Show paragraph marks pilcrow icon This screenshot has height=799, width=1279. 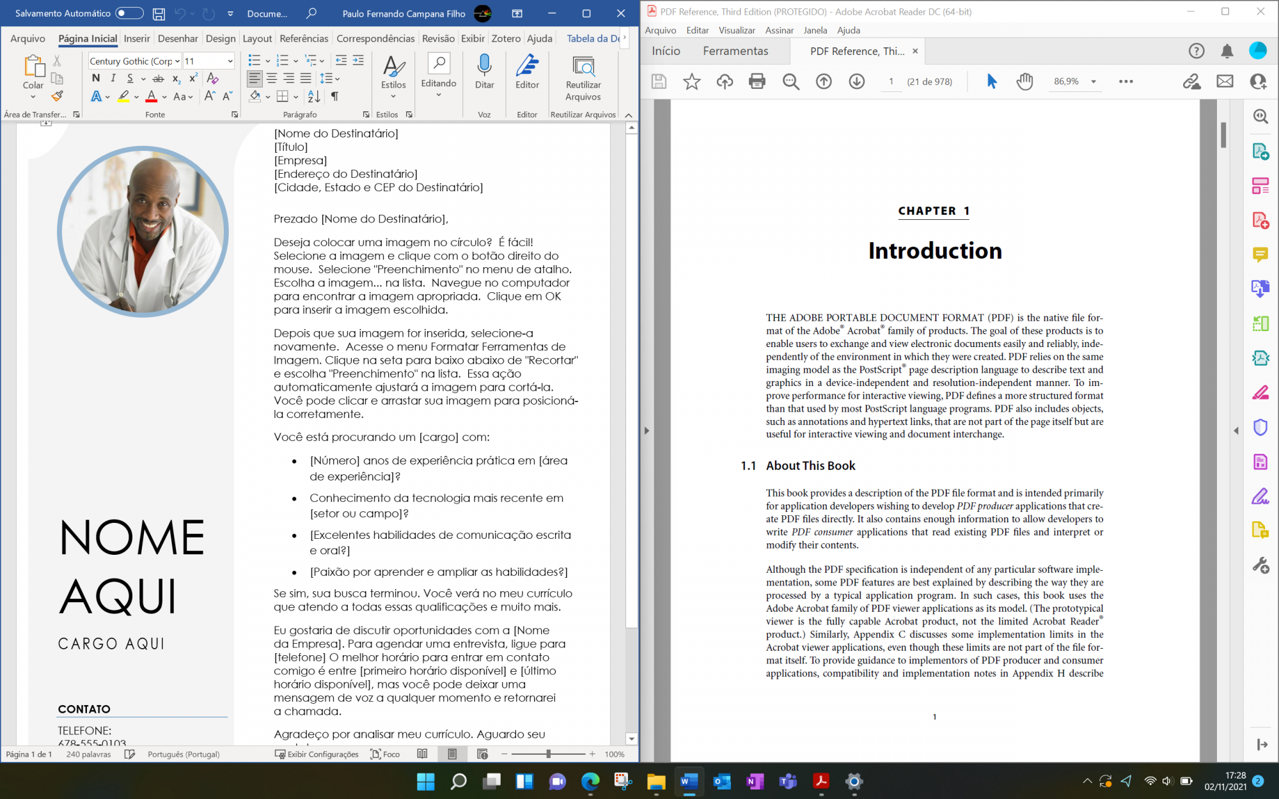[334, 97]
